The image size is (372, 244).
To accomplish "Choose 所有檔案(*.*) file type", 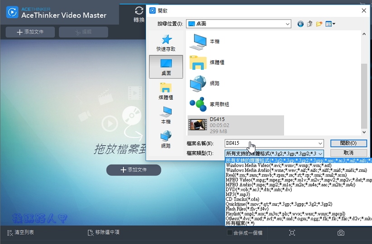I will pyautogui.click(x=299, y=224).
